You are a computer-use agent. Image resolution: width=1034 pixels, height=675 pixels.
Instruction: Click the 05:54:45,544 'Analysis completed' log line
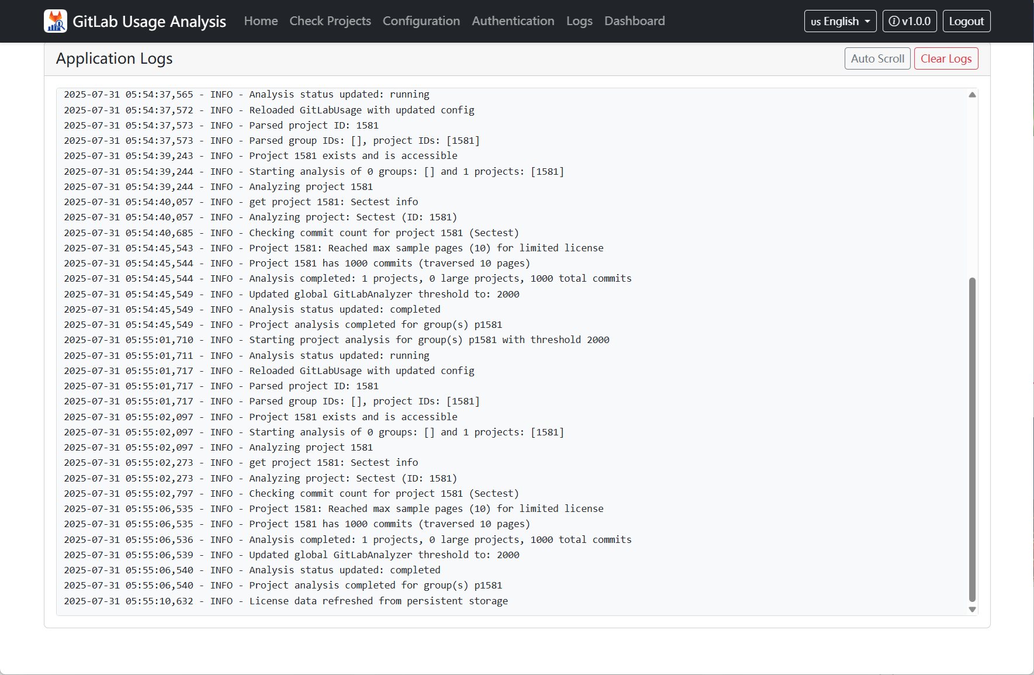348,278
